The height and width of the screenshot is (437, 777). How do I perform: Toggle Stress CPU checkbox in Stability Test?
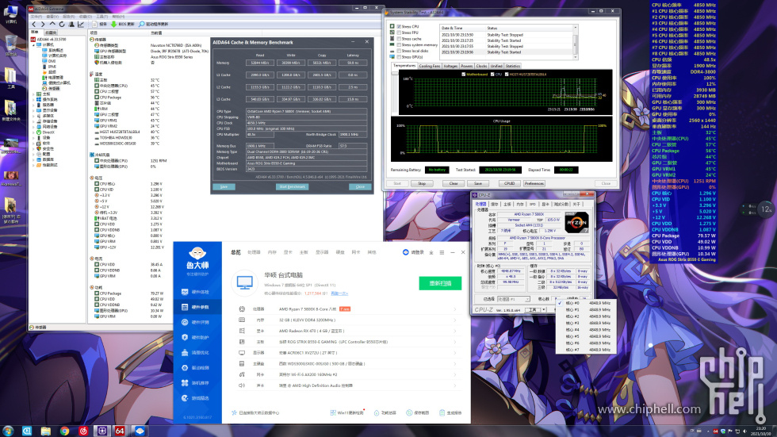(399, 27)
